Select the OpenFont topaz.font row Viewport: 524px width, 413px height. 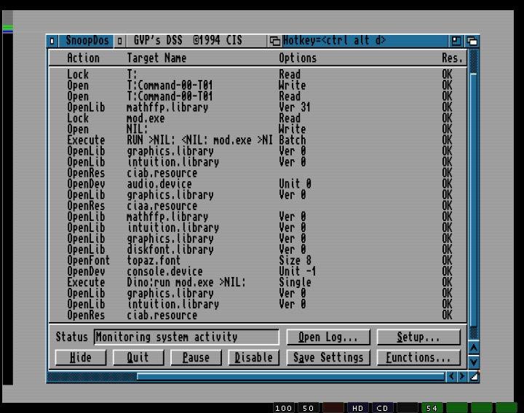click(258, 260)
